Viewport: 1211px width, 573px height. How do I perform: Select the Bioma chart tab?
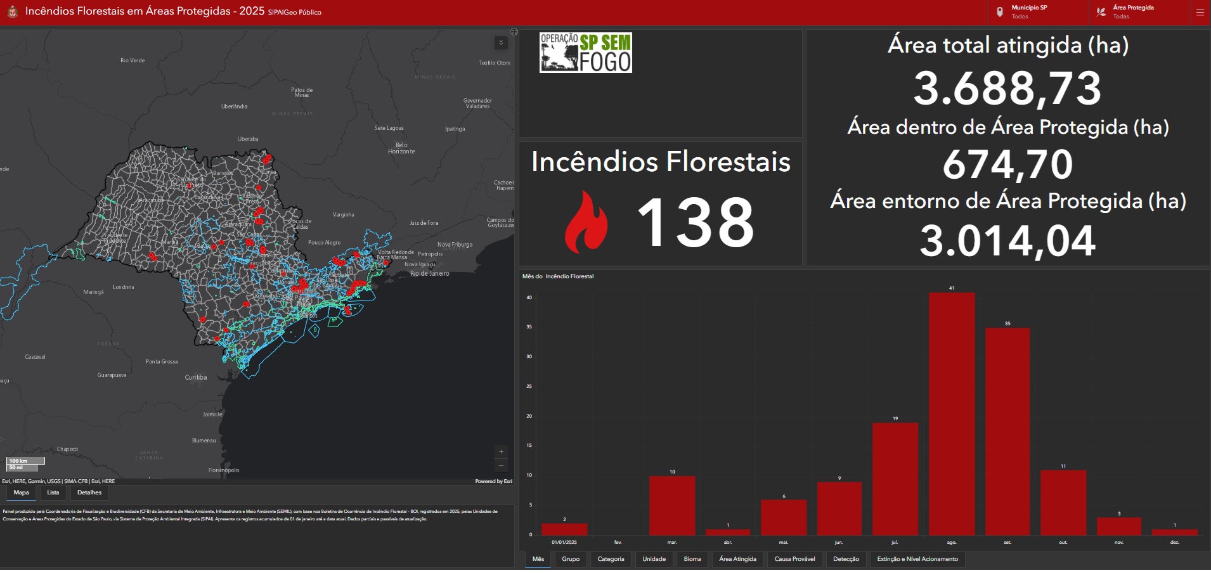pyautogui.click(x=692, y=559)
